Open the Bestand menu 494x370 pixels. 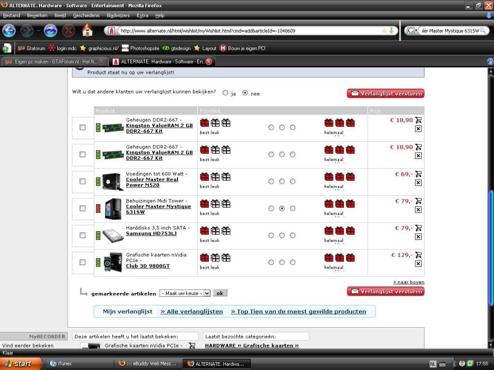coord(12,15)
